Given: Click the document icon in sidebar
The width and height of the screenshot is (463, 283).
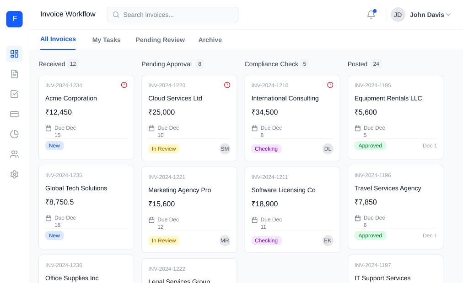Looking at the screenshot, I should point(14,74).
